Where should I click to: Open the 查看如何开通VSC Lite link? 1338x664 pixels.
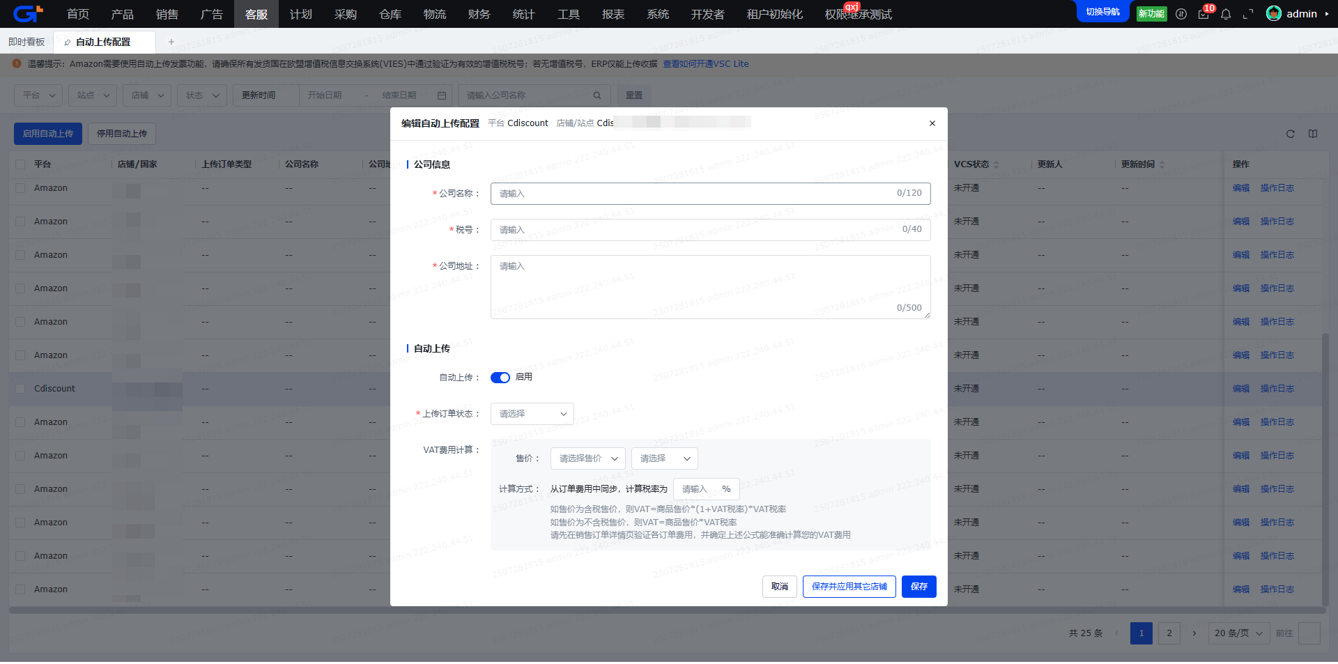tap(706, 64)
